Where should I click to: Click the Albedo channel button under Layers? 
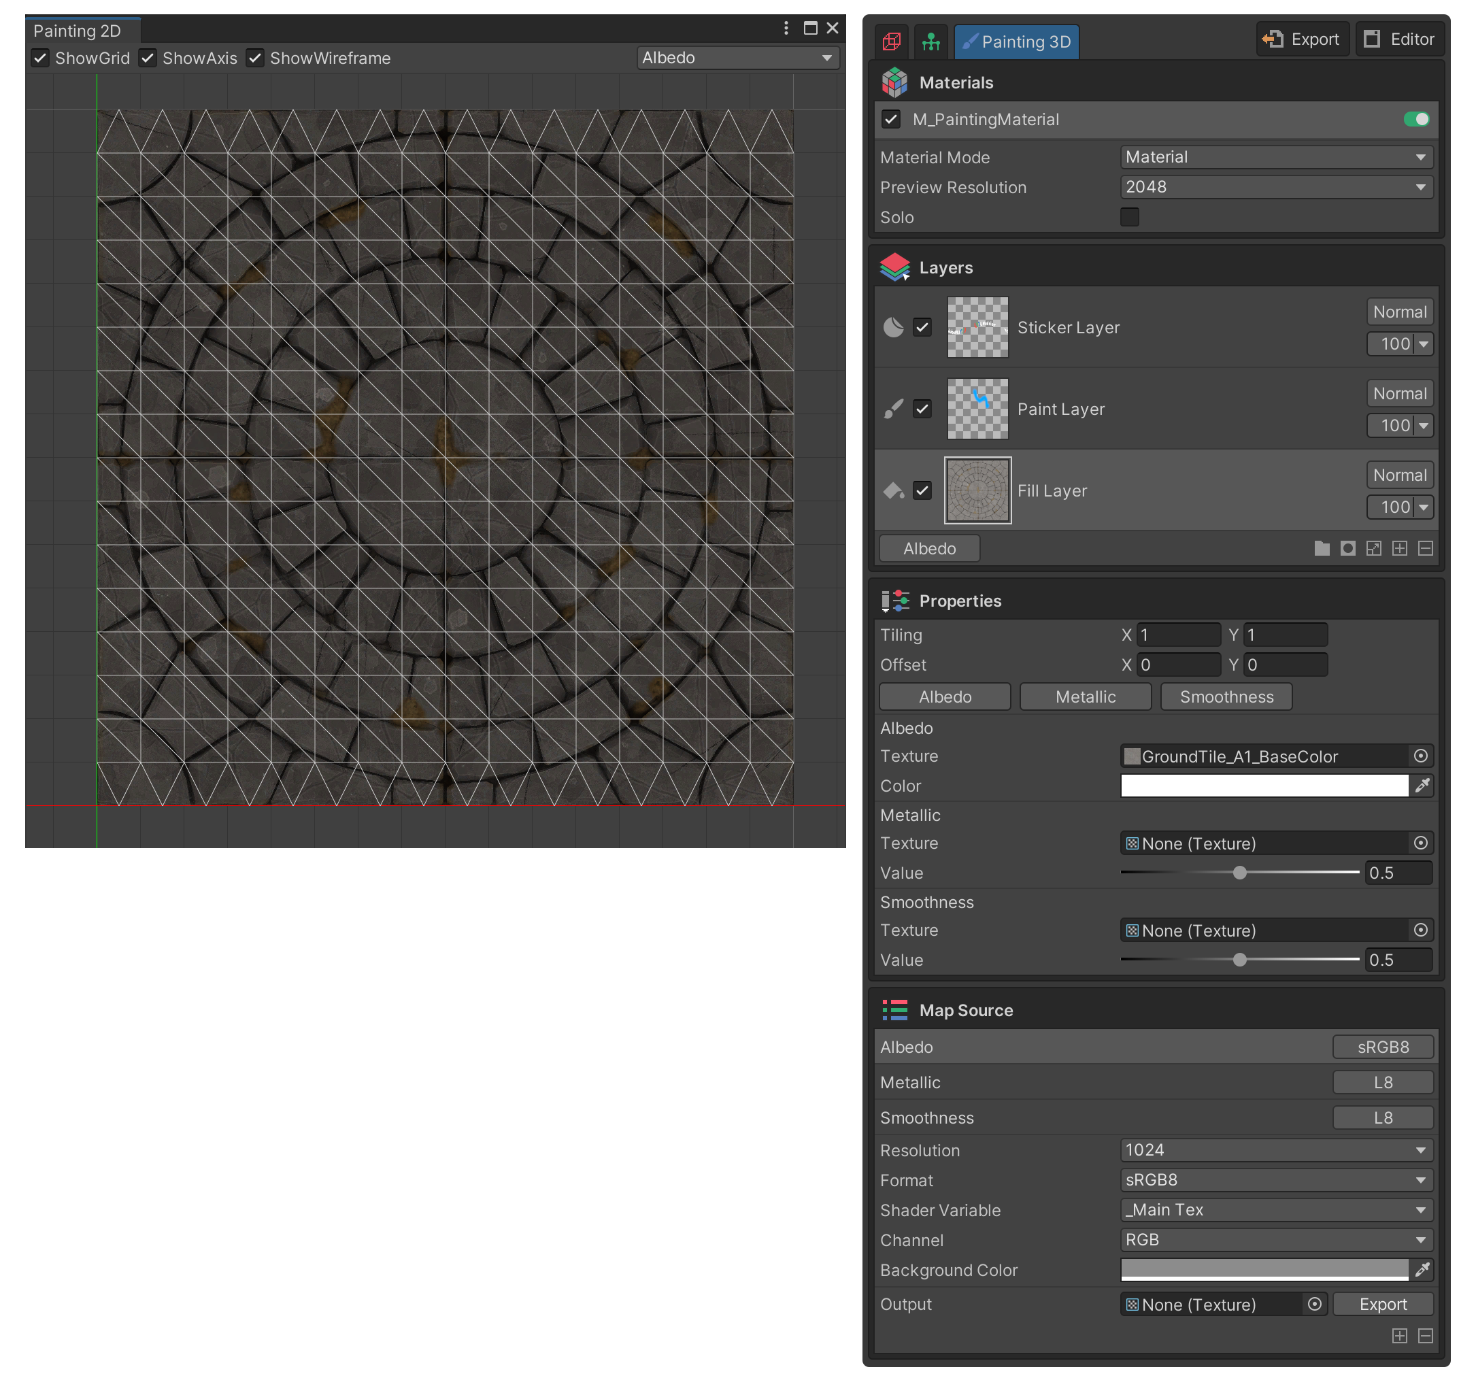[x=928, y=548]
